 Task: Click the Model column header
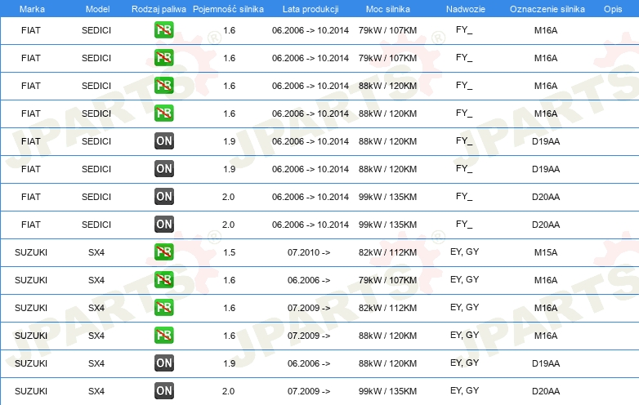tap(97, 9)
